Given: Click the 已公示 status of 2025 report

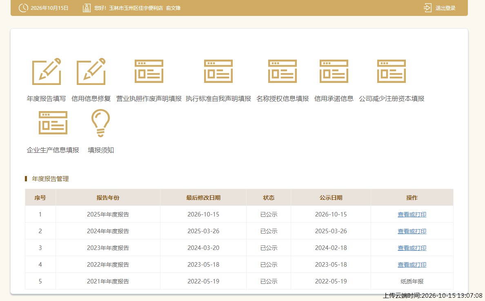Looking at the screenshot, I should click(x=269, y=214).
